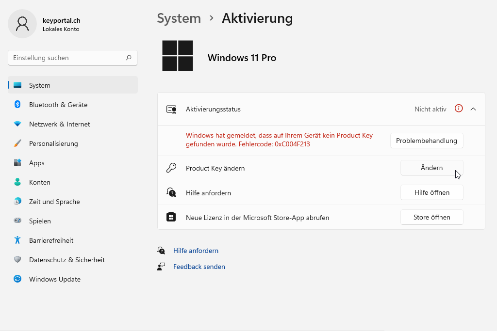
Task: Navigate back via System breadcrumb
Action: [179, 18]
